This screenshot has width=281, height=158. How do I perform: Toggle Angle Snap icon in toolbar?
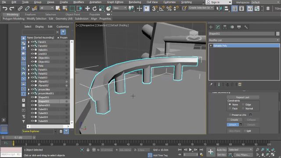162,8
